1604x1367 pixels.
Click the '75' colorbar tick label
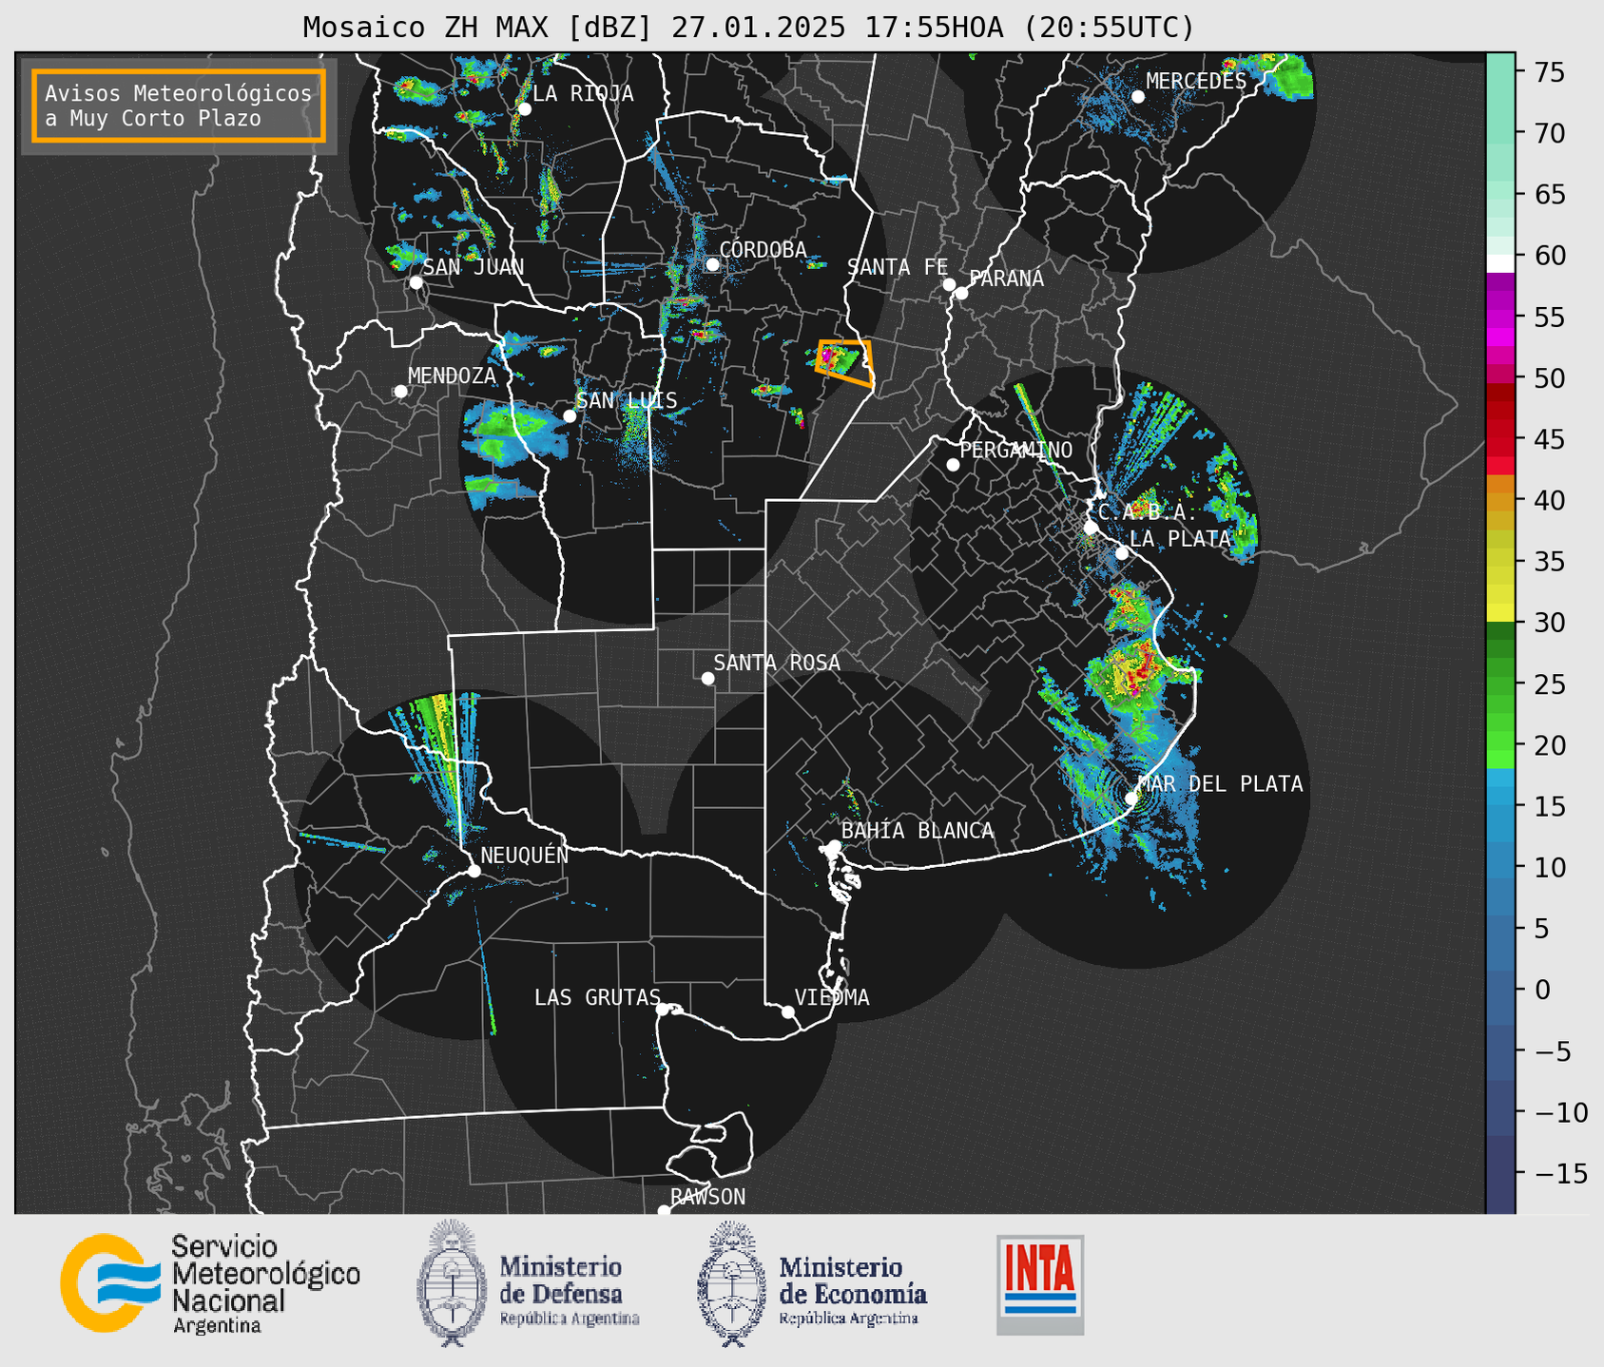click(x=1549, y=73)
